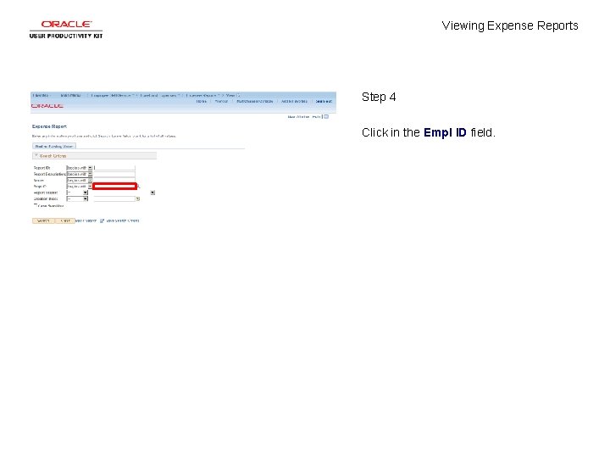Click the Clear button
610x458 pixels.
click(x=65, y=221)
